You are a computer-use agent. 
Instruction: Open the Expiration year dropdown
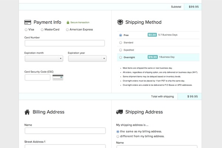coord(87,58)
